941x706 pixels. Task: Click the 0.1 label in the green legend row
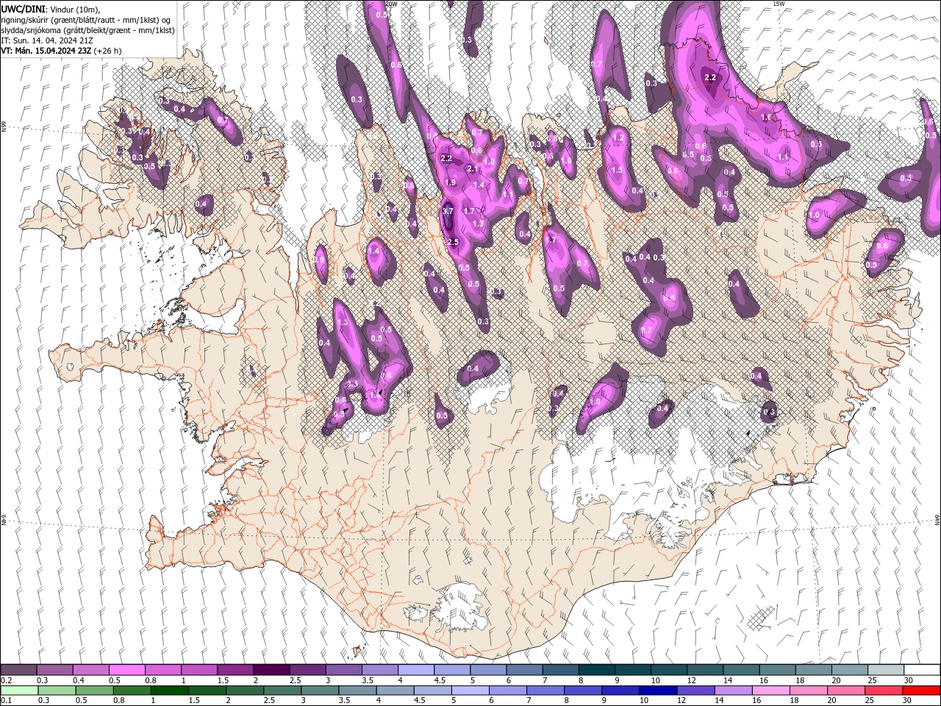(6, 701)
